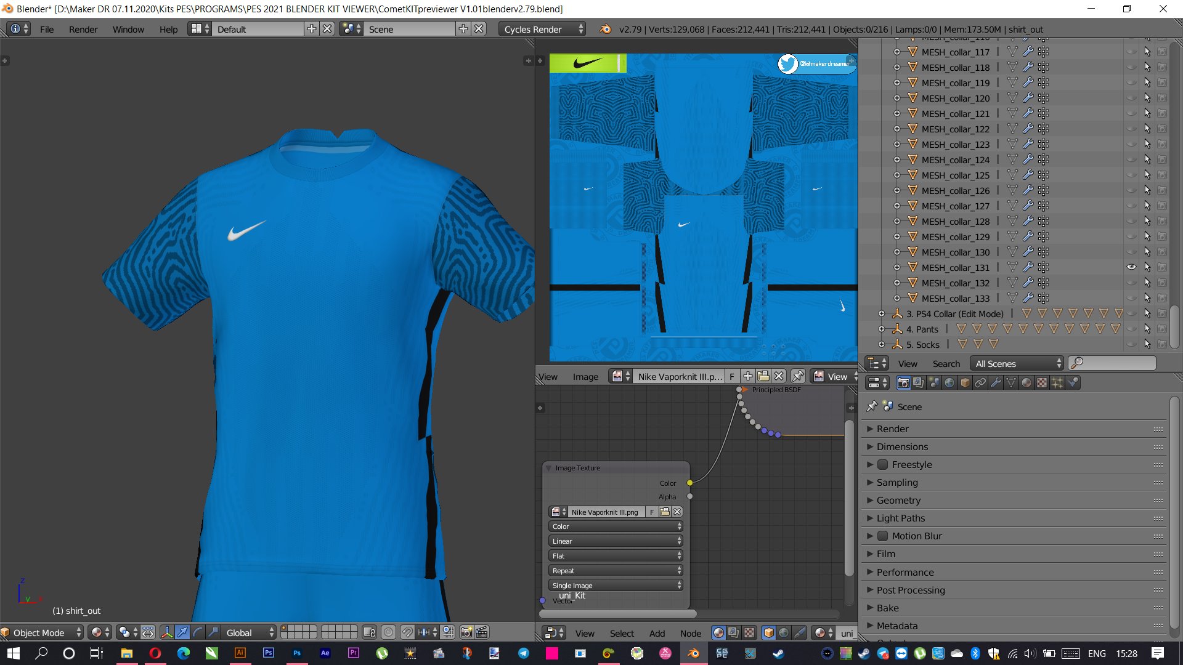Open the File menu
Screen dimensions: 1183x665
pos(47,29)
